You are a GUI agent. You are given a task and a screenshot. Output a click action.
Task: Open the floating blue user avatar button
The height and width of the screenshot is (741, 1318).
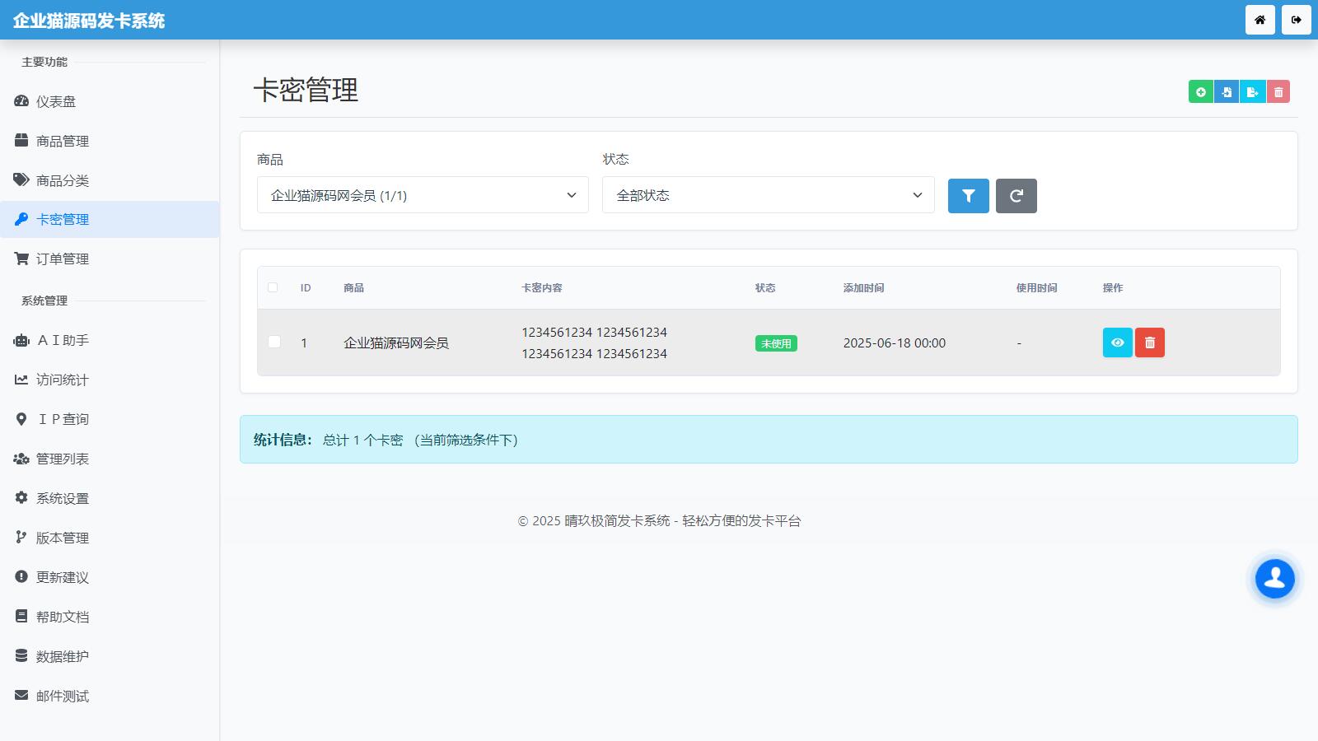[1274, 579]
